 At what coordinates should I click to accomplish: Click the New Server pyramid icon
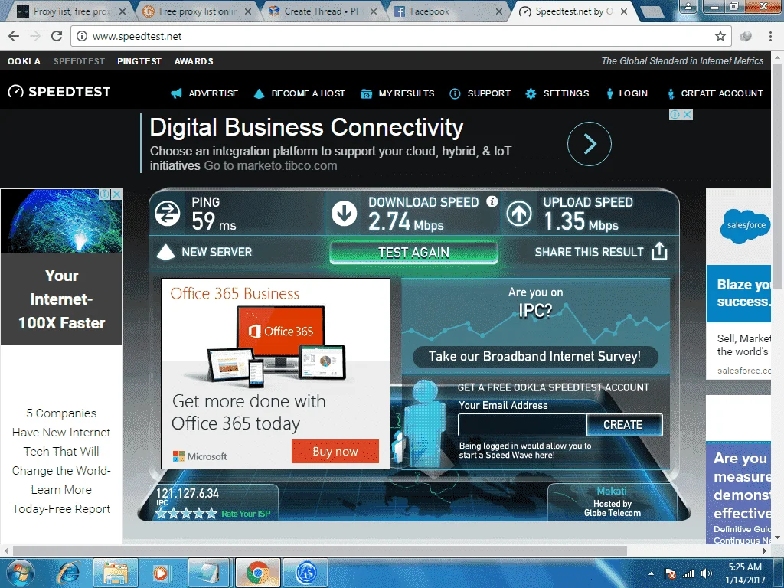(165, 253)
